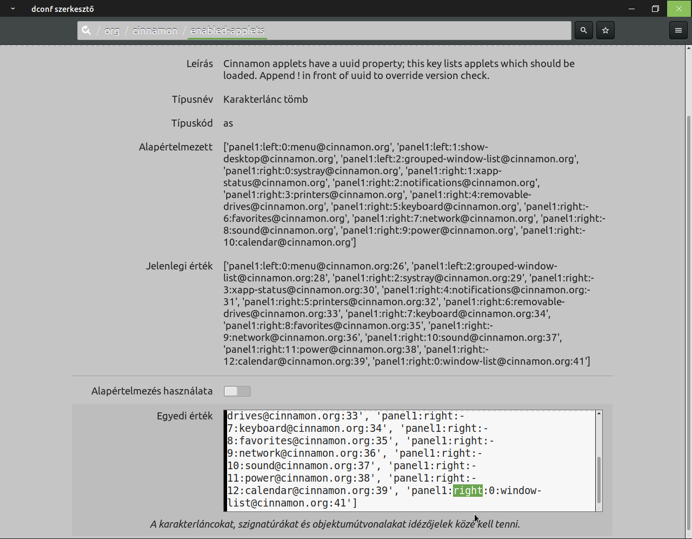Image resolution: width=692 pixels, height=539 pixels.
Task: Click inside the 'Egyedi érték' text editor
Action: click(410, 461)
